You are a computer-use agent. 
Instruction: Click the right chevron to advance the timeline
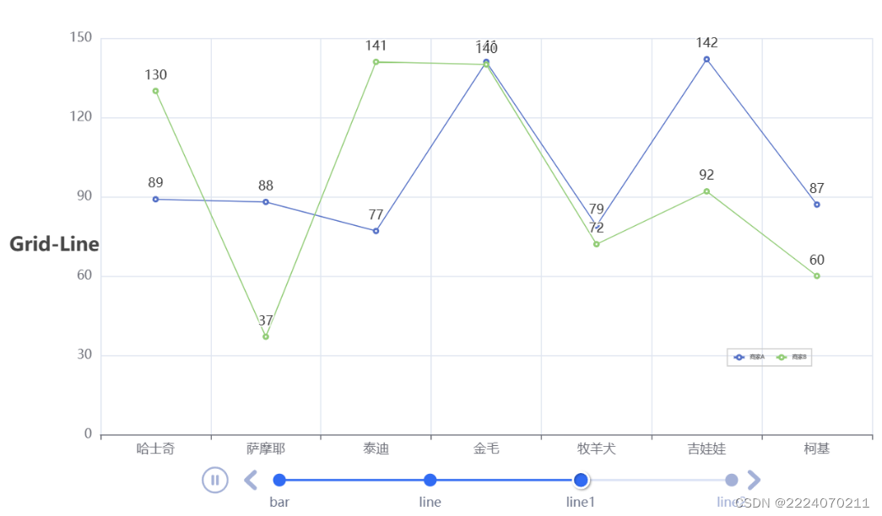pyautogui.click(x=754, y=480)
